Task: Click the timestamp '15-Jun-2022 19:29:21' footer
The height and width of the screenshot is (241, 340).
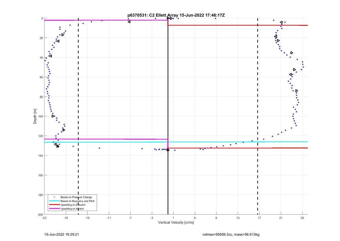Action: 61,234
